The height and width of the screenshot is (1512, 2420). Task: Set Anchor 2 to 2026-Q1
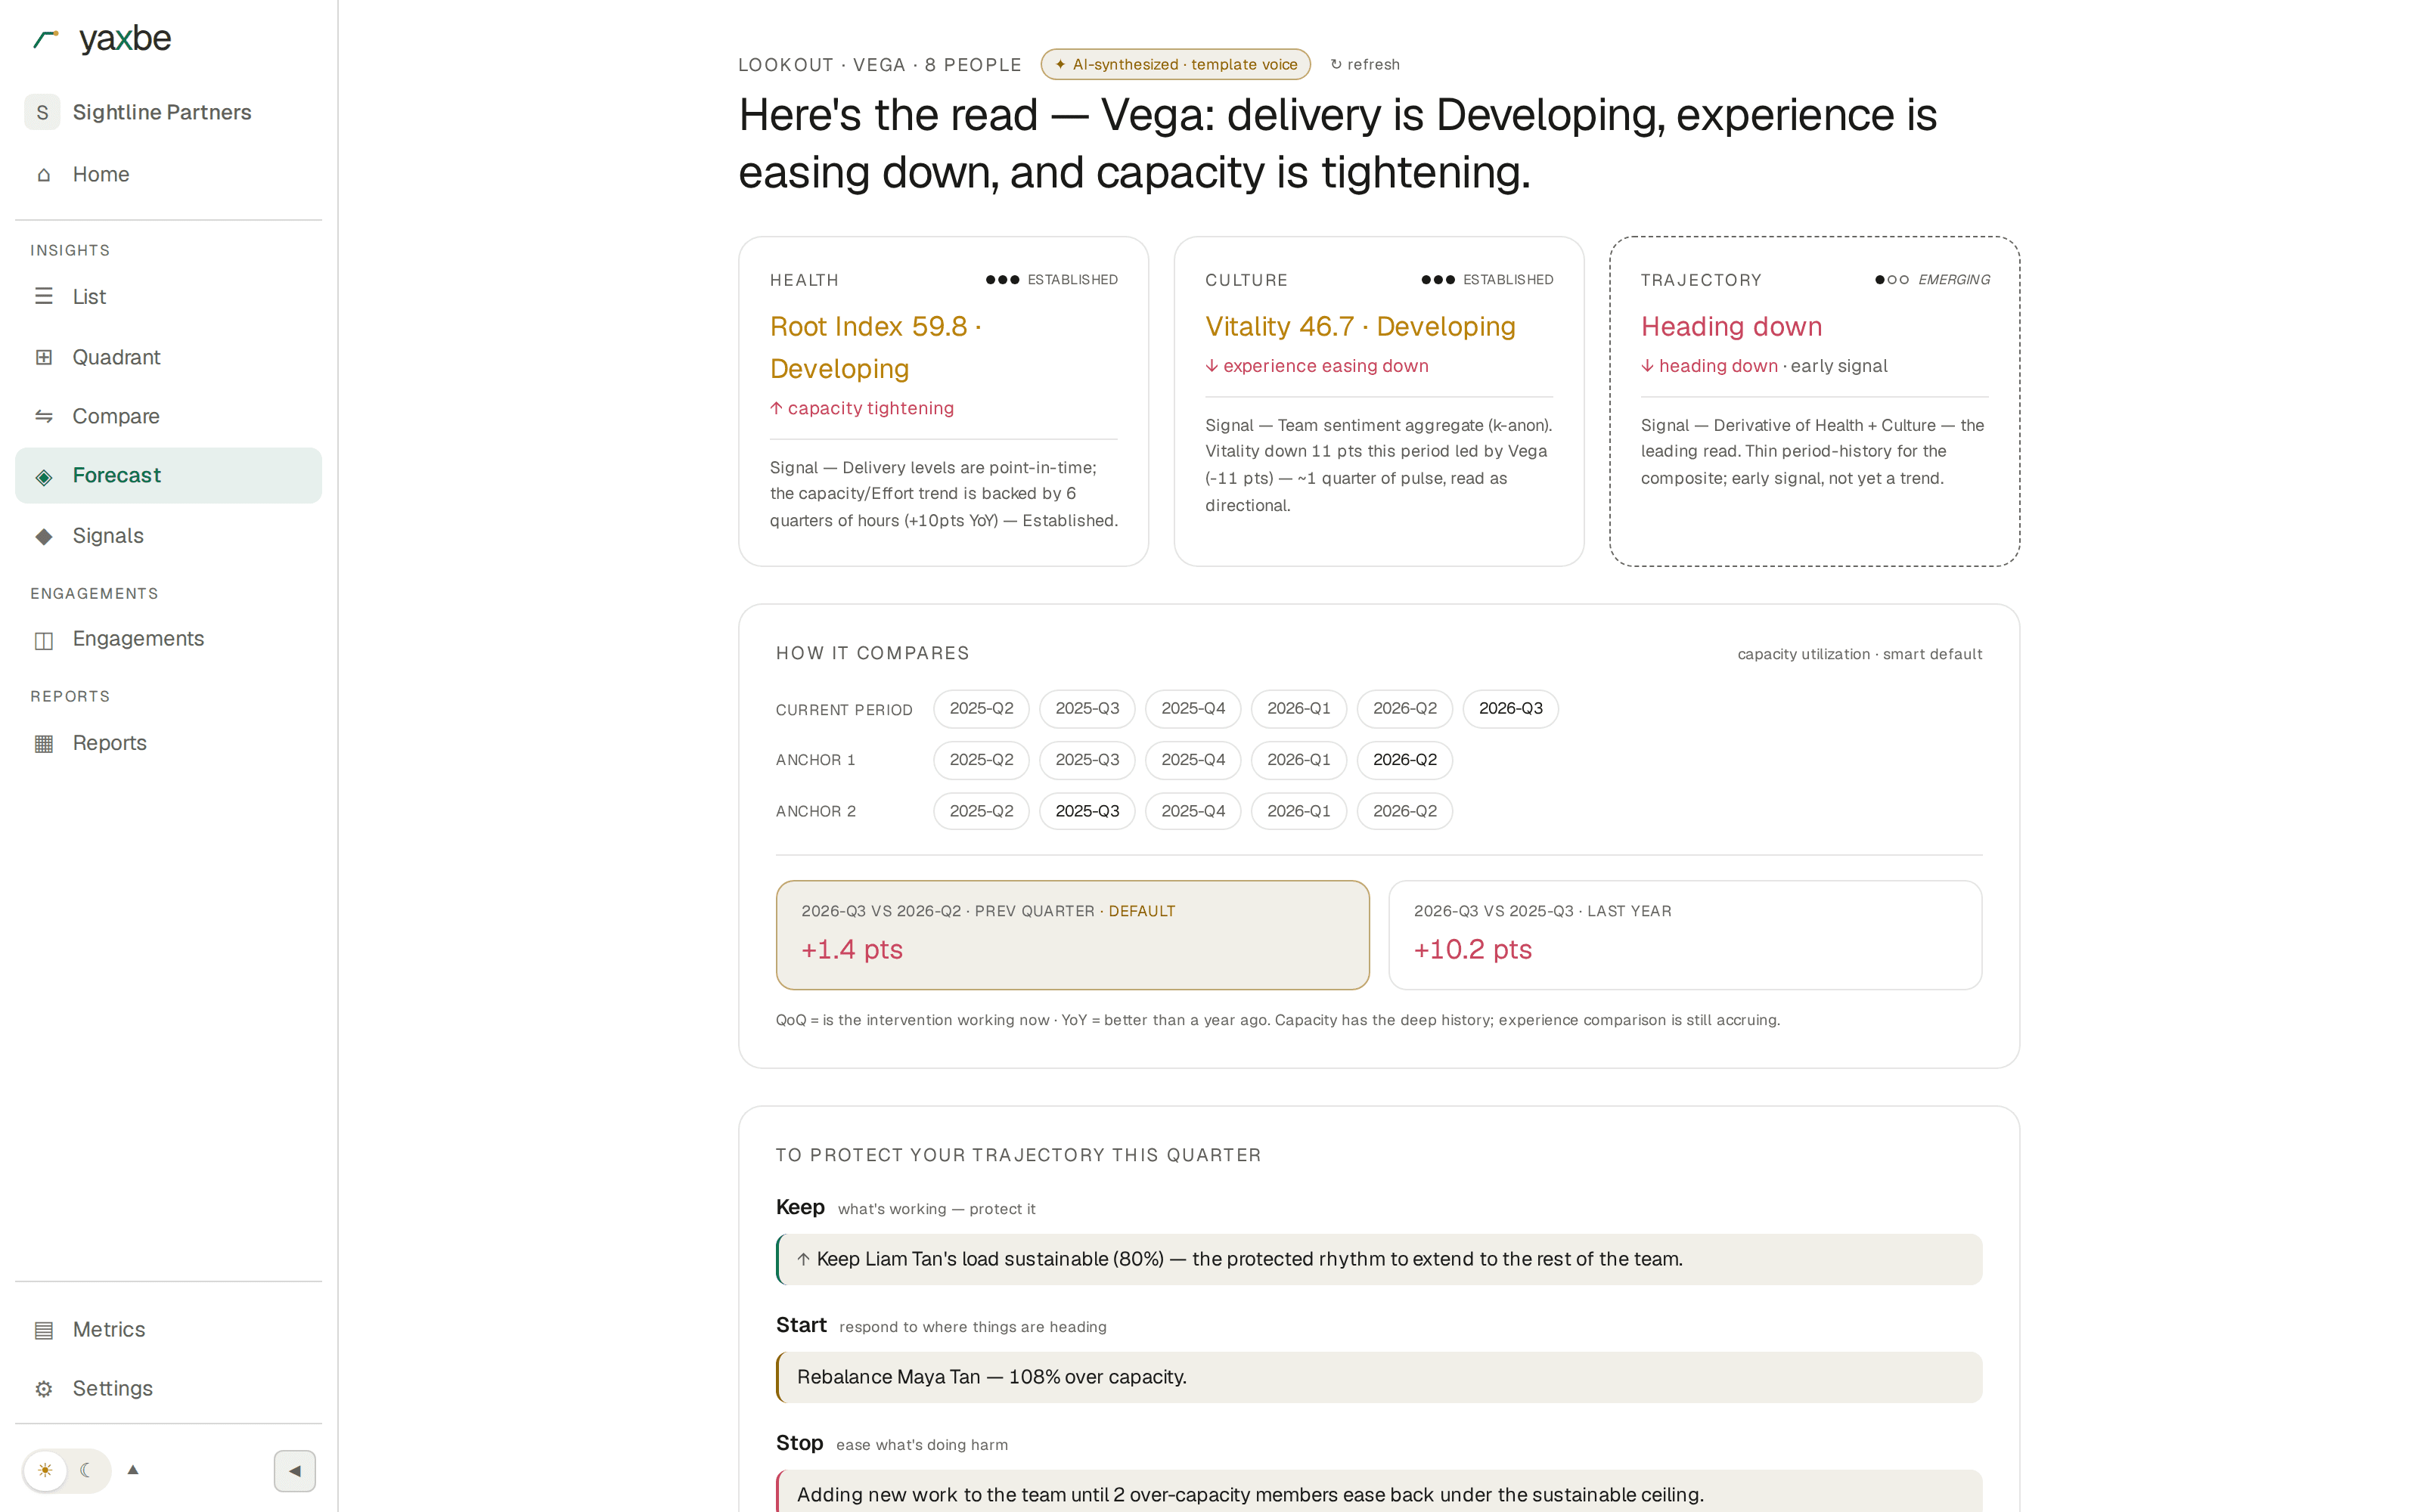pos(1298,811)
